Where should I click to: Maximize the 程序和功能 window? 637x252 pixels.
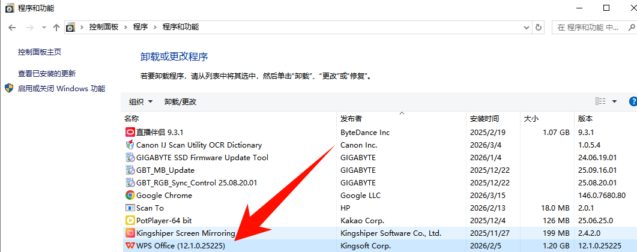(x=606, y=8)
